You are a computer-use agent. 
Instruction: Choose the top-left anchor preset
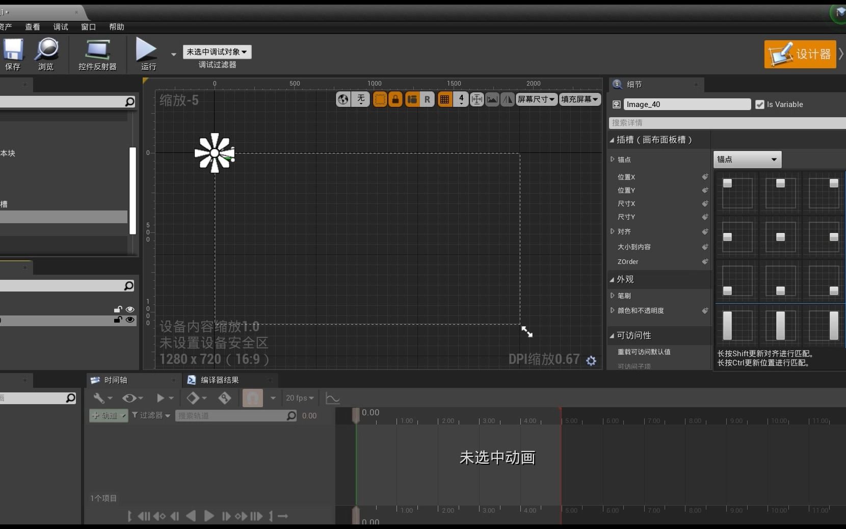pos(737,193)
